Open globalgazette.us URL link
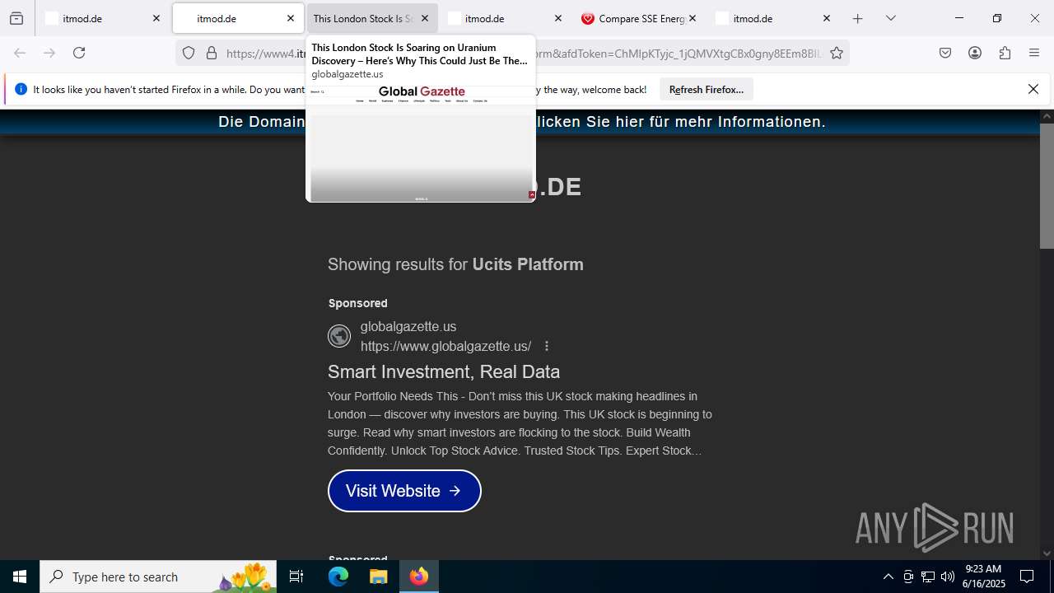 [x=445, y=346]
